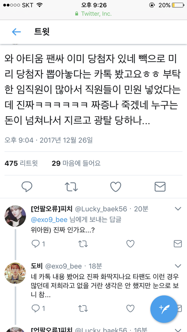The height and width of the screenshot is (332, 187).
Task: View the 29 마음에 들어요 list
Action: (76, 163)
